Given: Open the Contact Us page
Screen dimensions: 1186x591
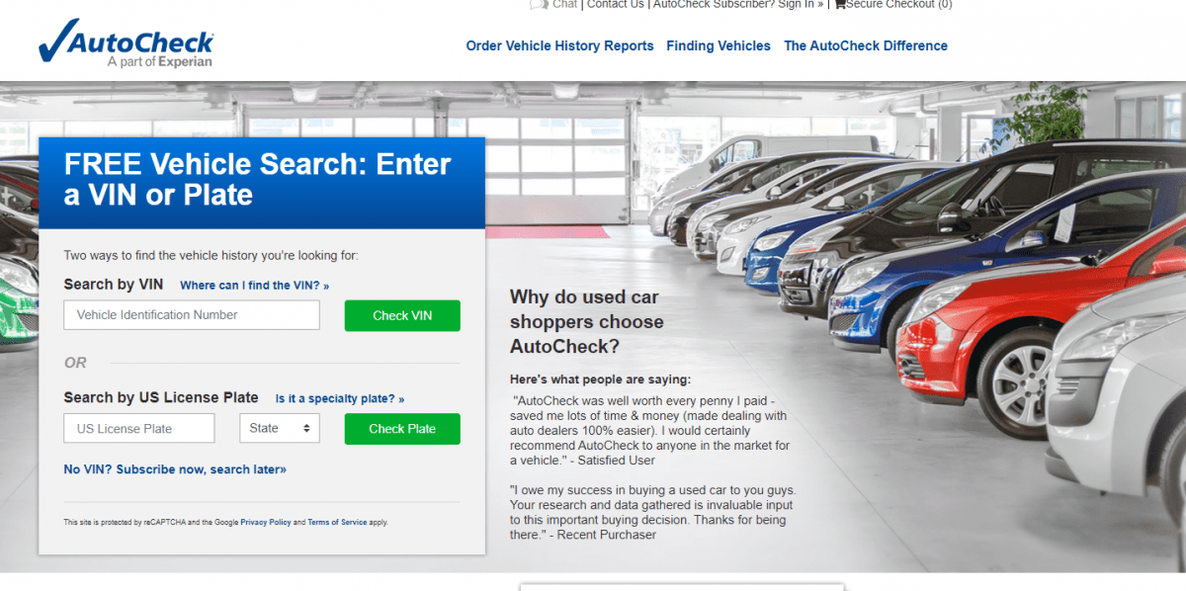Looking at the screenshot, I should pos(615,5).
